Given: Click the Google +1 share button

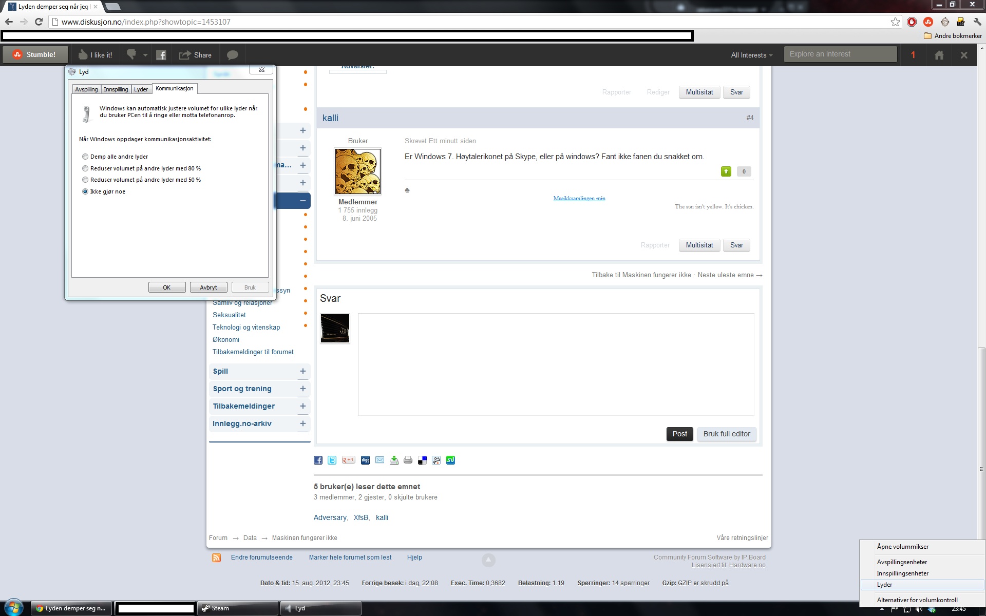Looking at the screenshot, I should point(348,460).
